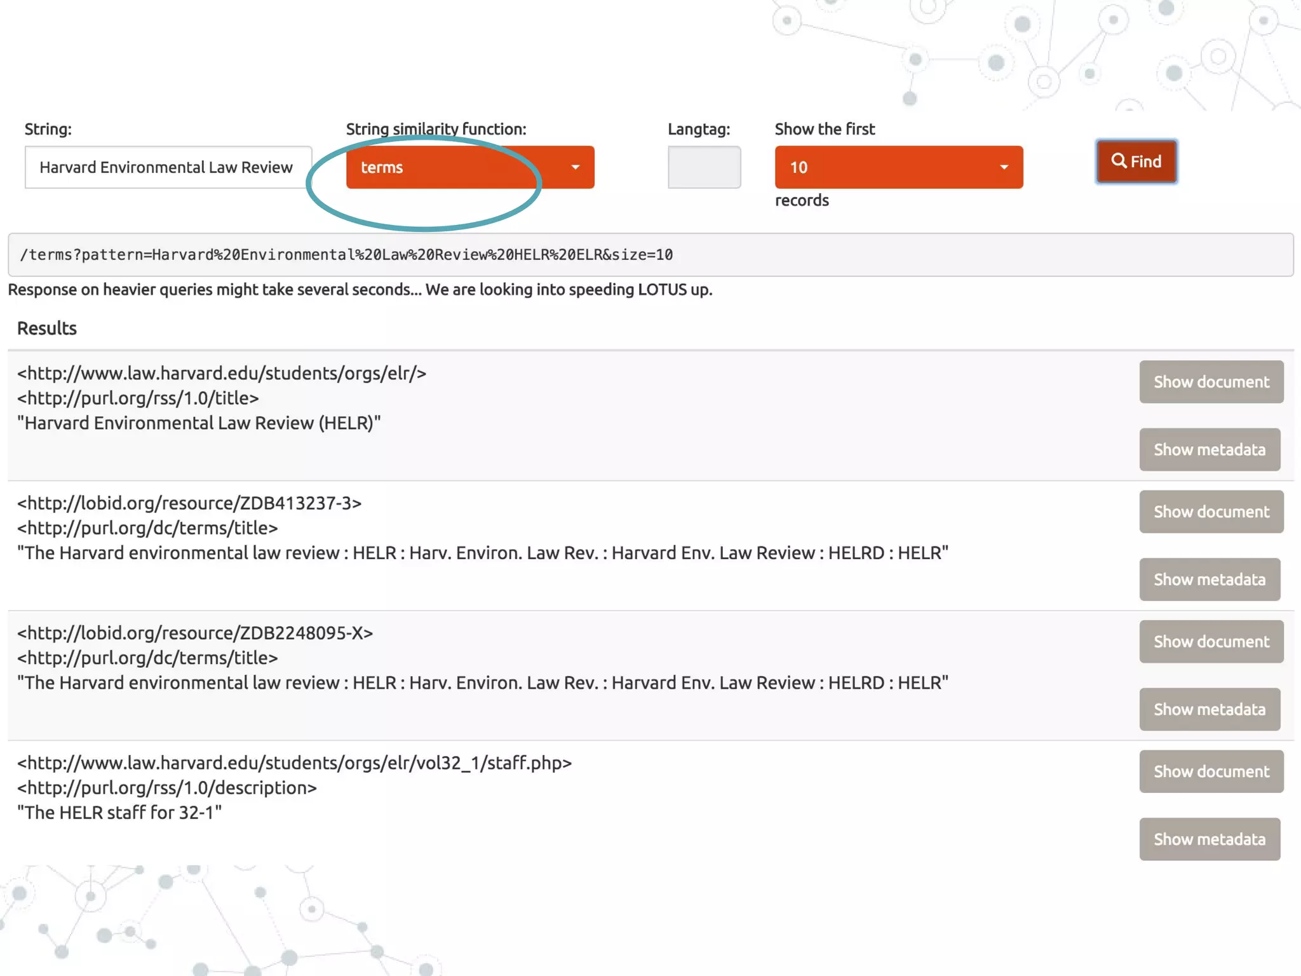Screen dimensions: 1301x976
Task: Show metadata for HELR staff result
Action: click(1209, 839)
